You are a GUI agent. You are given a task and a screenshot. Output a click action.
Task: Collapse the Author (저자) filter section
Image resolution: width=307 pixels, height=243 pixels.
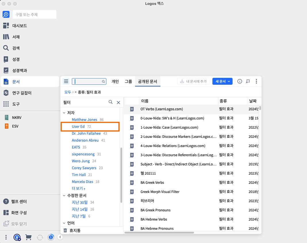pos(64,113)
